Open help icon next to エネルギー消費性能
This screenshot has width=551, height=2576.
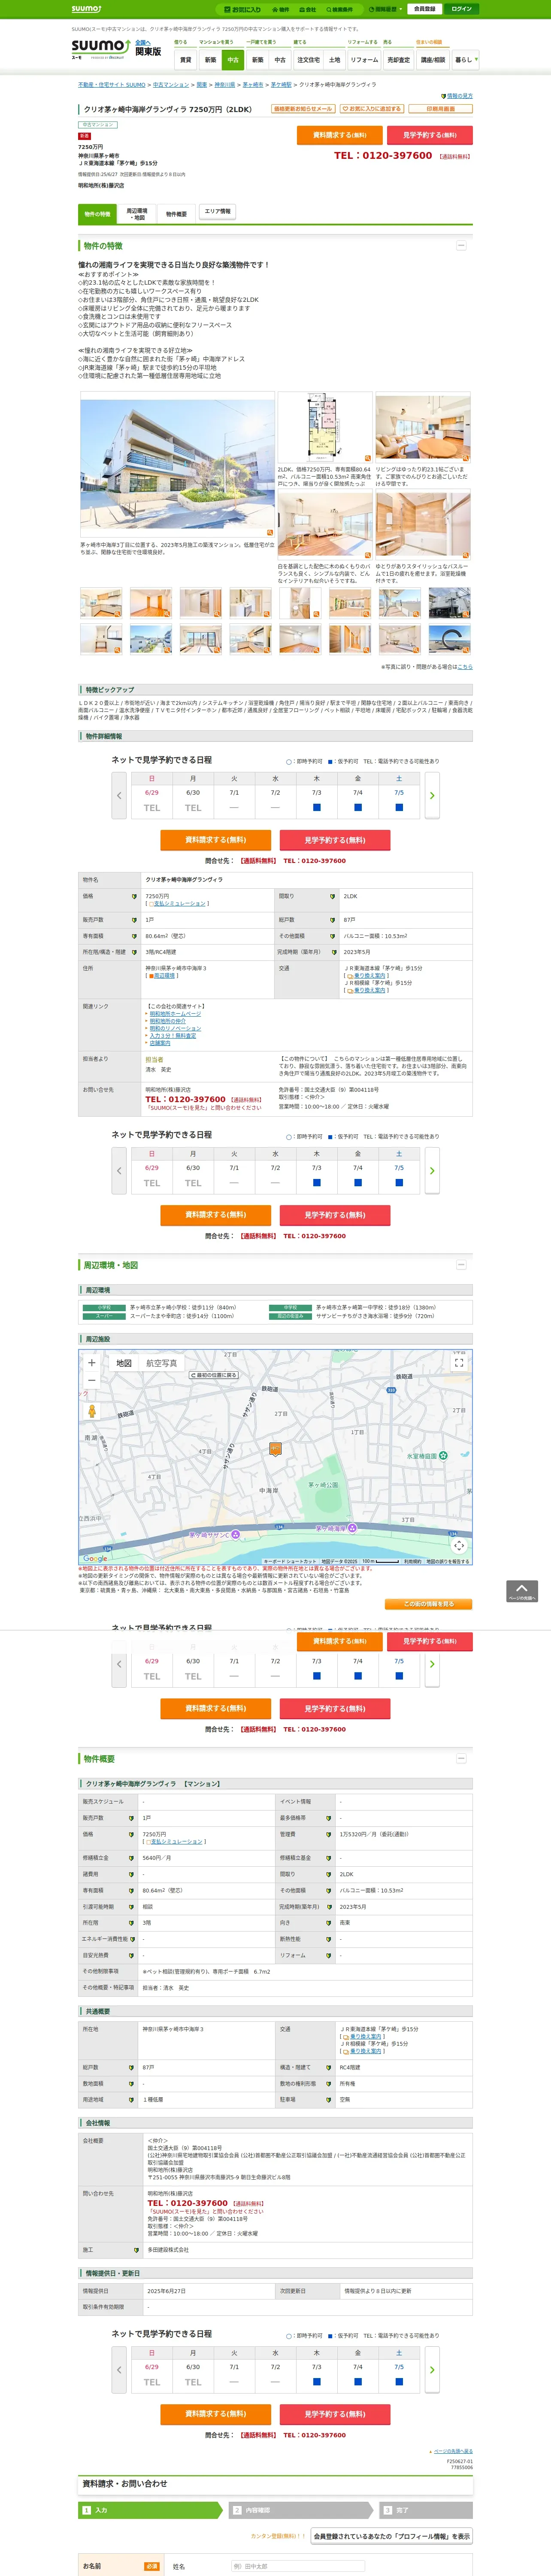(132, 1939)
